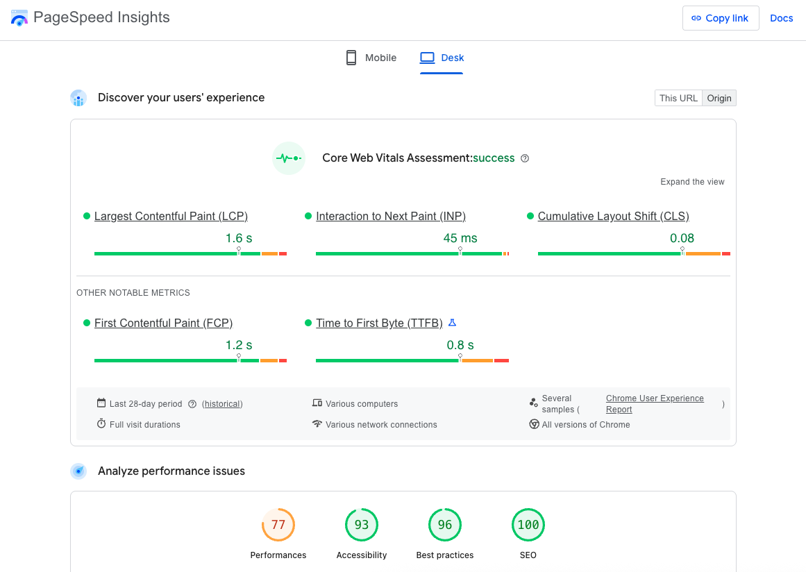Open First Contentful Paint (FCP) link
Screen dimensions: 806x572
click(x=163, y=323)
